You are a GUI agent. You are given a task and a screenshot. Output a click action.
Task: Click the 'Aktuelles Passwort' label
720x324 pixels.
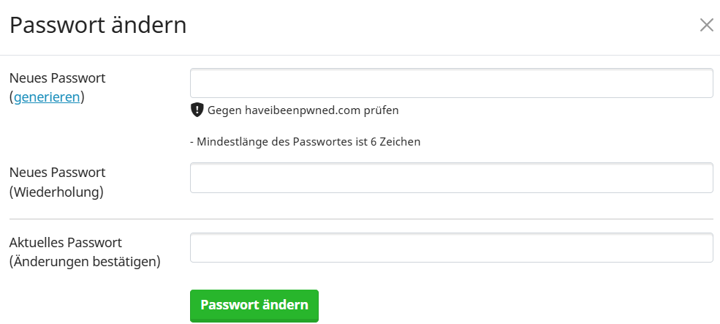66,242
